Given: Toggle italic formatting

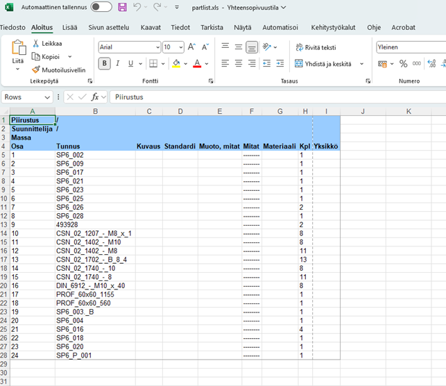Looking at the screenshot, I should click(118, 64).
